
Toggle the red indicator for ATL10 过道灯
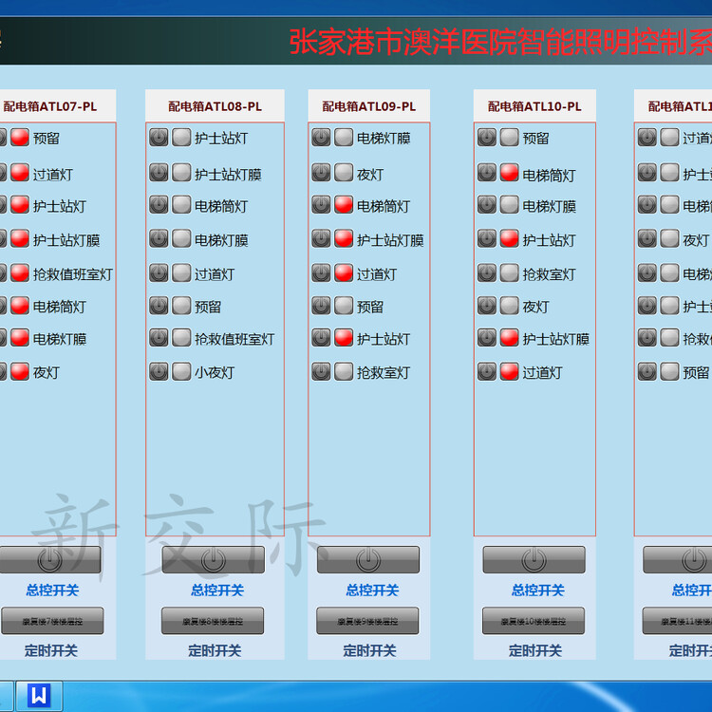(x=510, y=371)
